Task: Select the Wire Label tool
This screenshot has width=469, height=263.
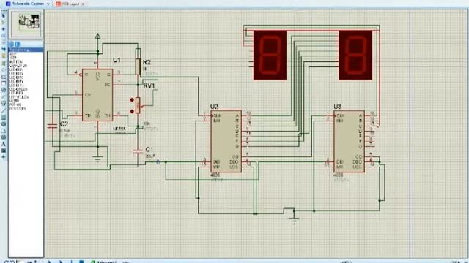Action: (4, 36)
